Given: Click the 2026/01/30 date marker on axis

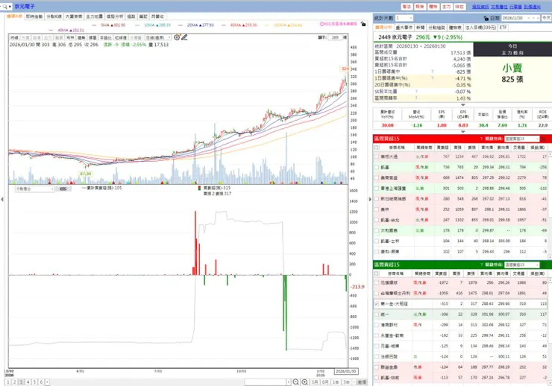Looking at the screenshot, I should pos(345,371).
